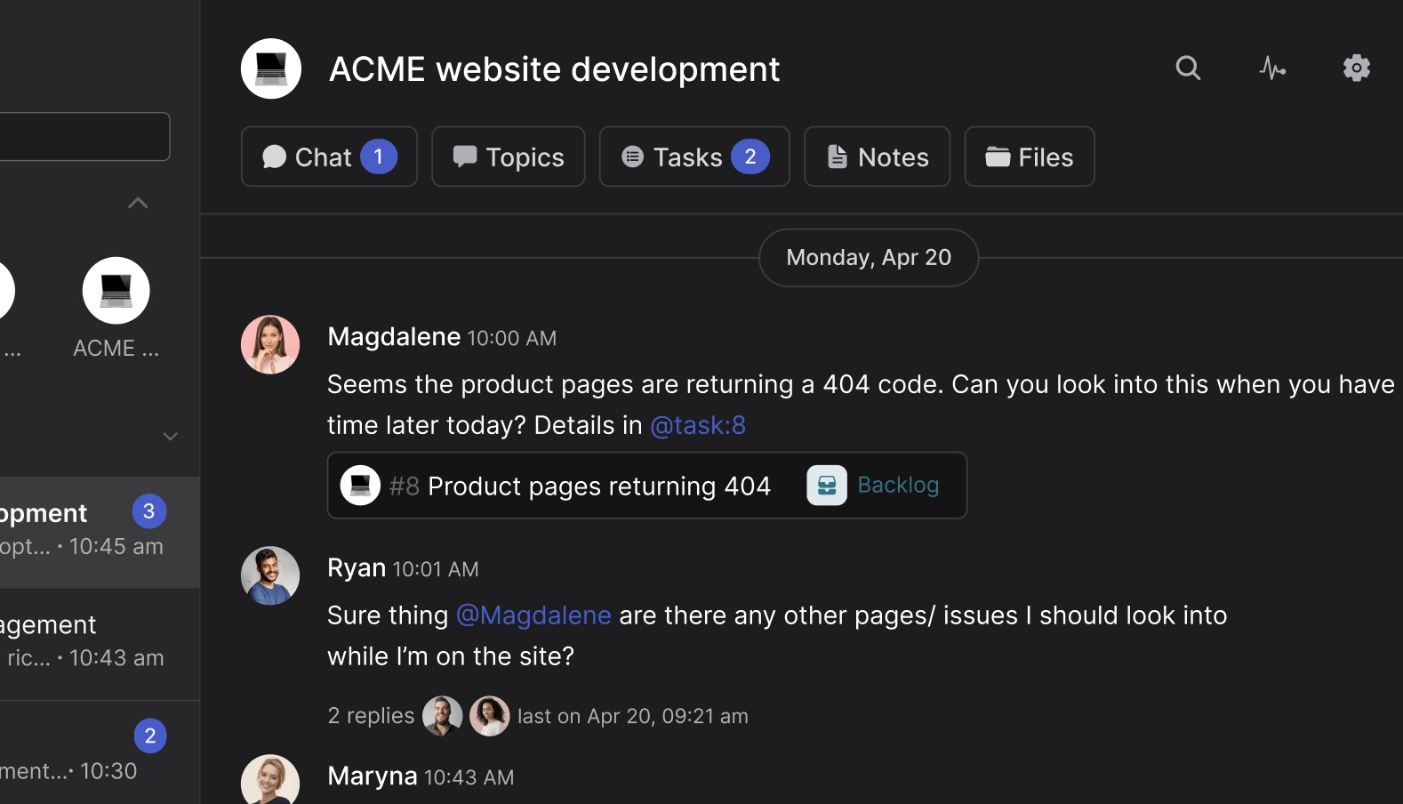
Task: Open Product pages returning 404 task card
Action: point(578,486)
